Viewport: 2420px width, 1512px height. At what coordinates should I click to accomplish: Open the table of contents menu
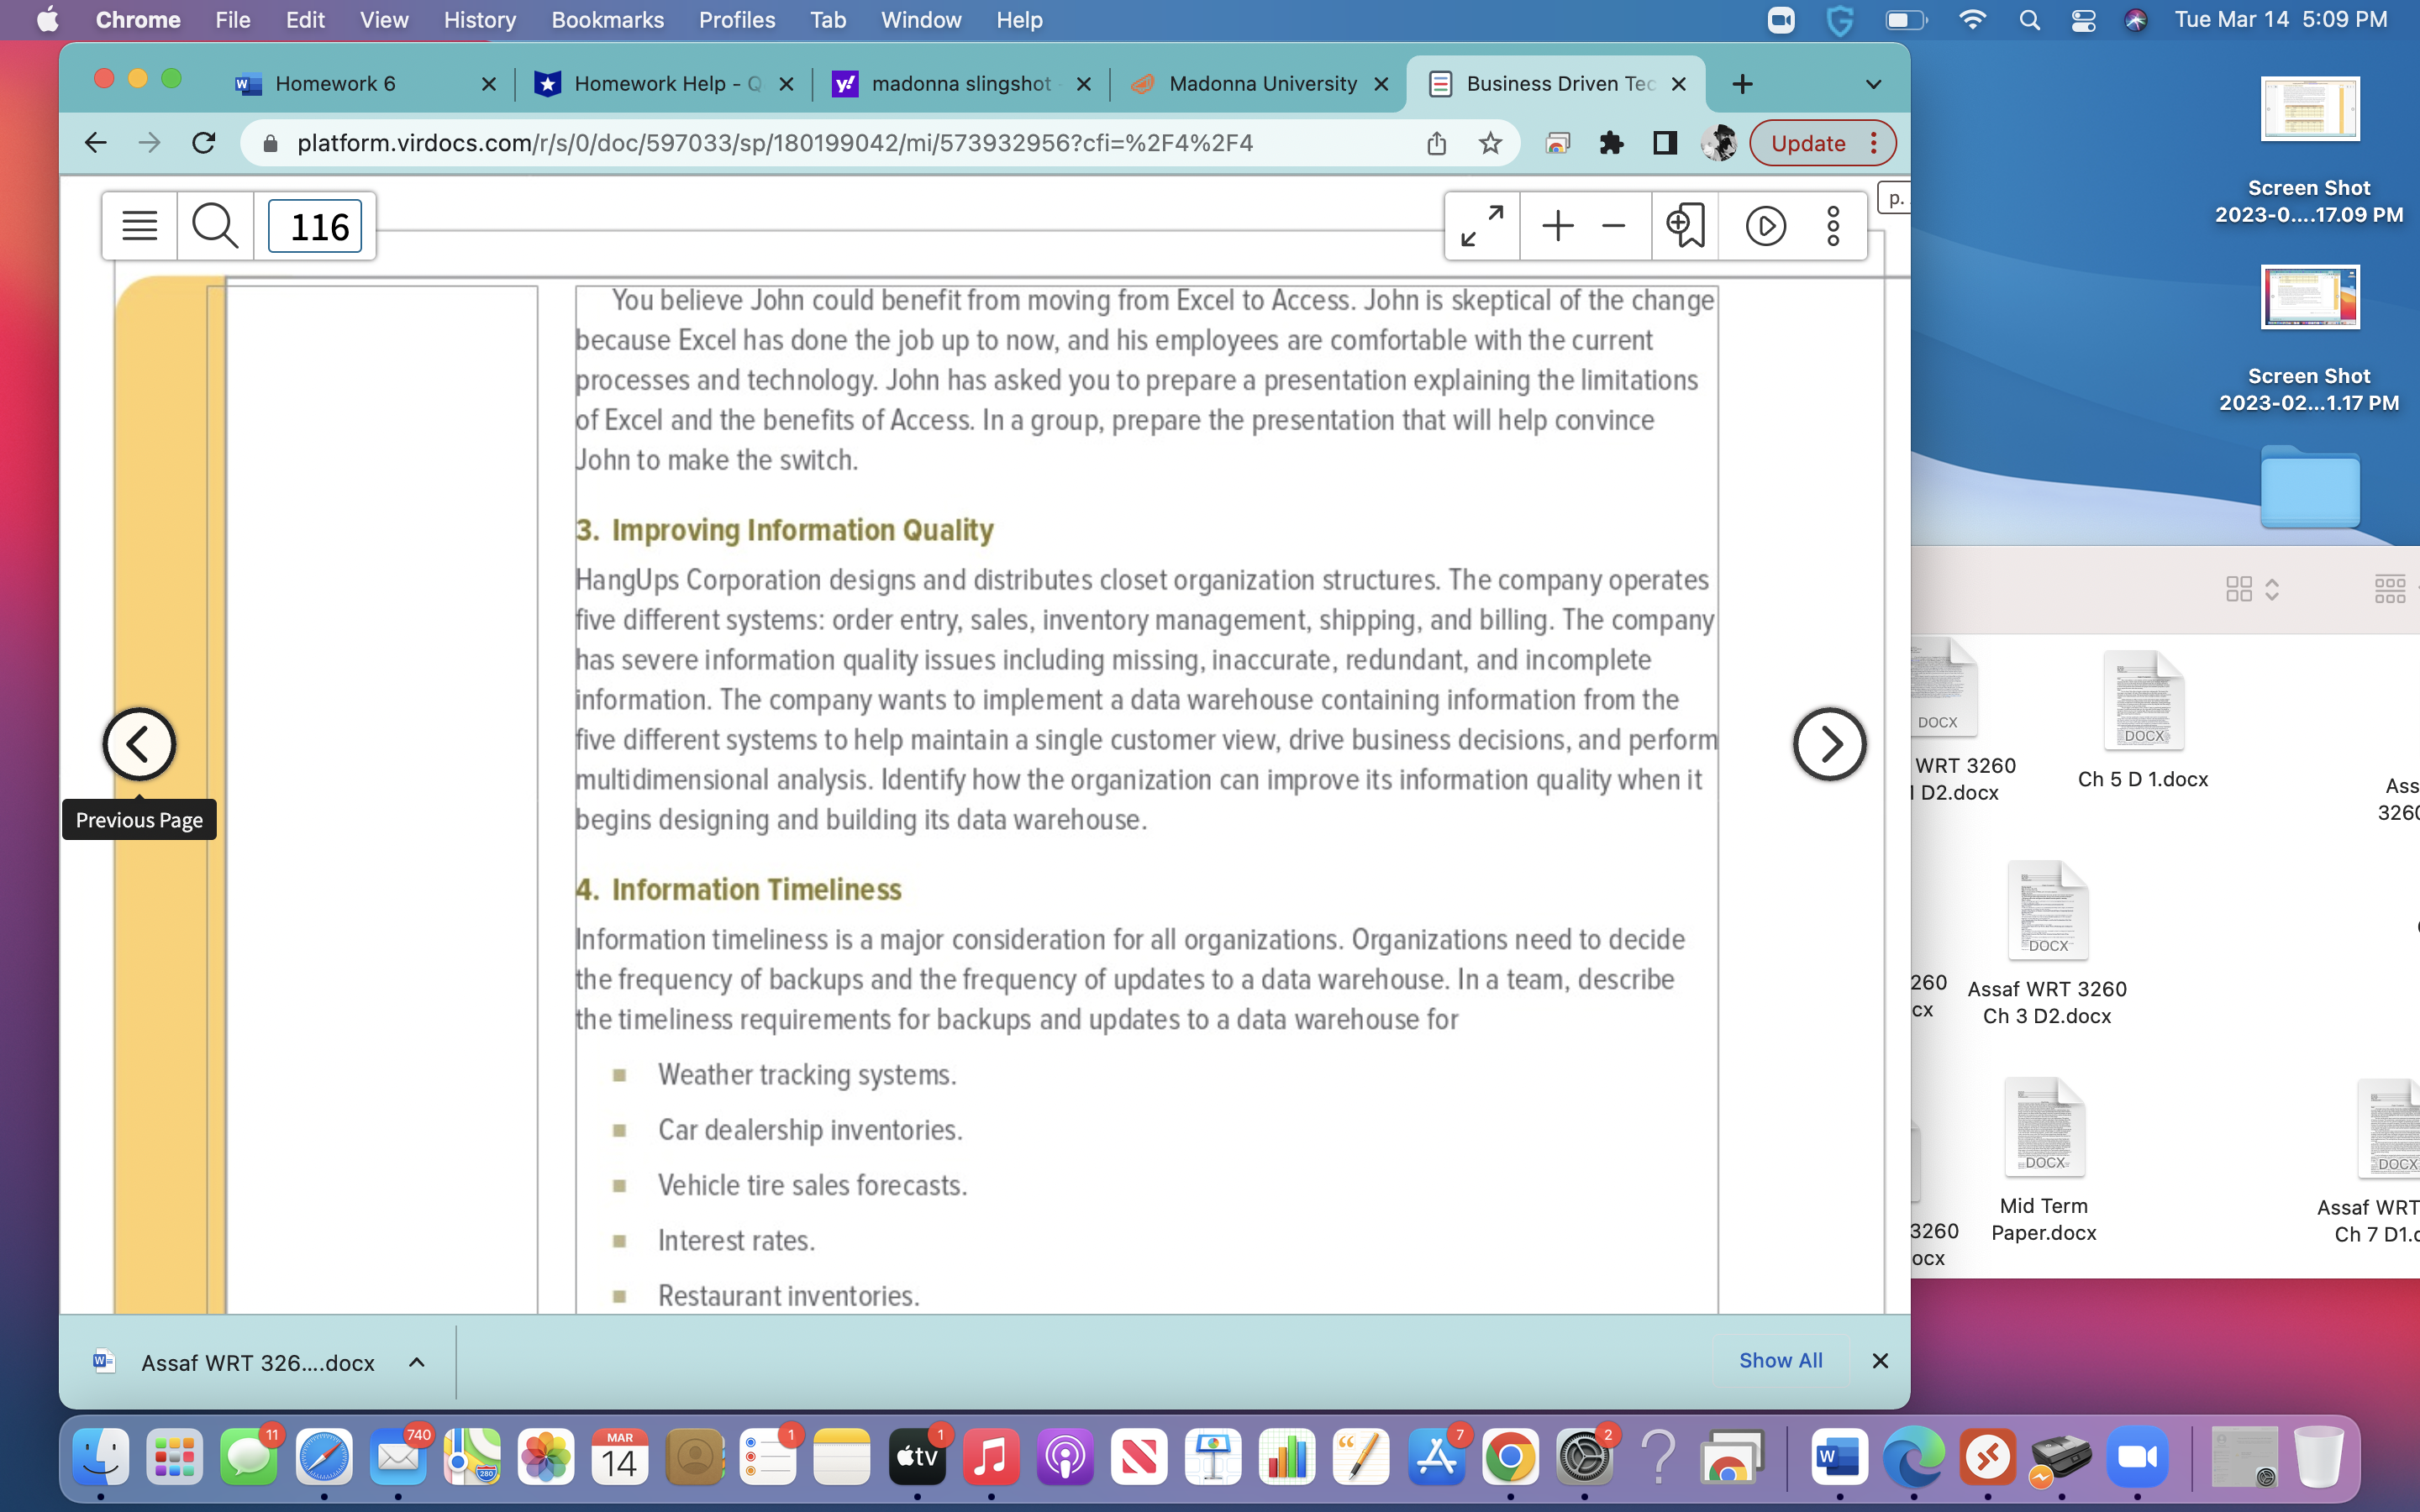(x=139, y=225)
